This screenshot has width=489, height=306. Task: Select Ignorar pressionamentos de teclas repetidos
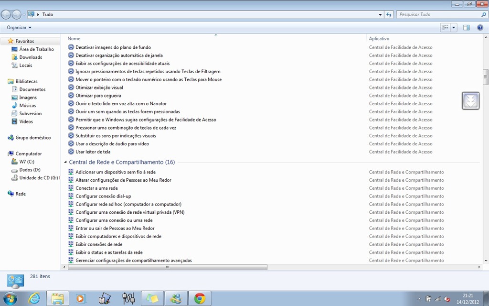pos(148,72)
